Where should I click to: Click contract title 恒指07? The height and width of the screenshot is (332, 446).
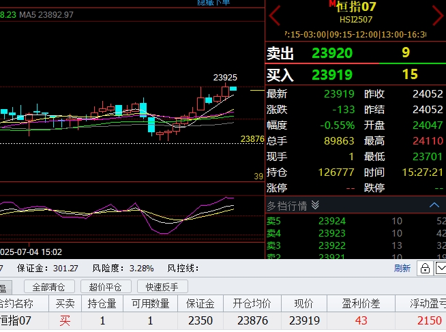(356, 7)
